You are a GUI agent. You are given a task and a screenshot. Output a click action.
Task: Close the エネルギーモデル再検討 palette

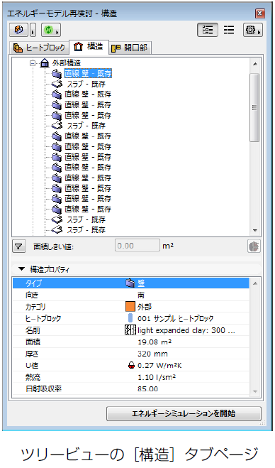pyautogui.click(x=260, y=13)
